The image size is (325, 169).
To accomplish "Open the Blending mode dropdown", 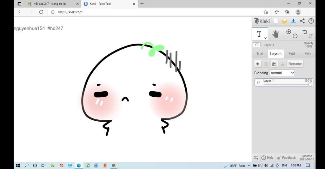I will (282, 73).
